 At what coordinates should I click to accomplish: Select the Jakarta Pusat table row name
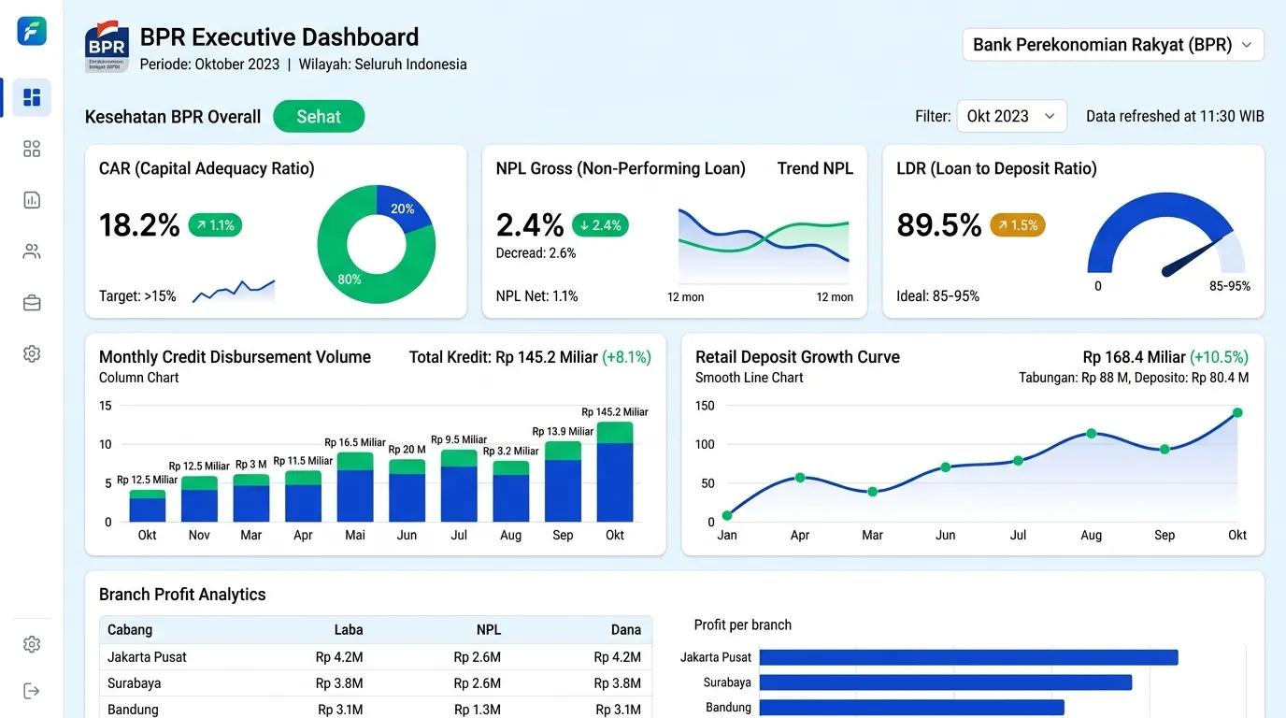click(147, 657)
